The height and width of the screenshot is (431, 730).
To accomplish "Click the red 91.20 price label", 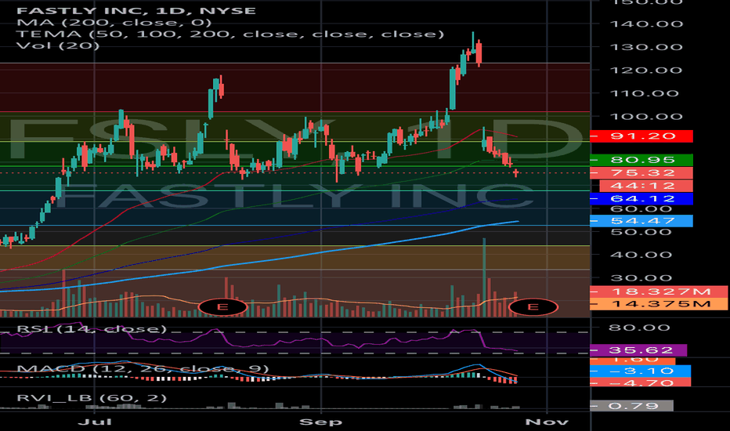I will point(641,136).
